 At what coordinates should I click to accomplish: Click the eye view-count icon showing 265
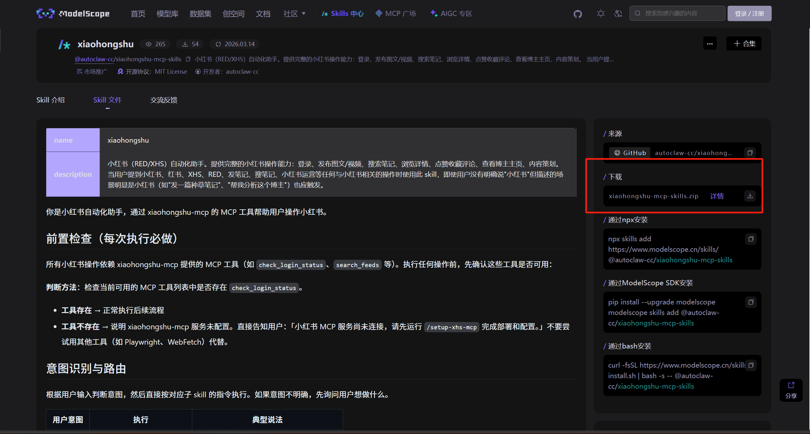[x=149, y=44]
